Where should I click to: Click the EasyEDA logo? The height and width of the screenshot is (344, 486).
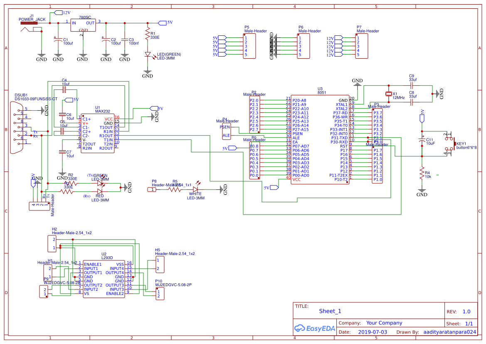tap(314, 329)
